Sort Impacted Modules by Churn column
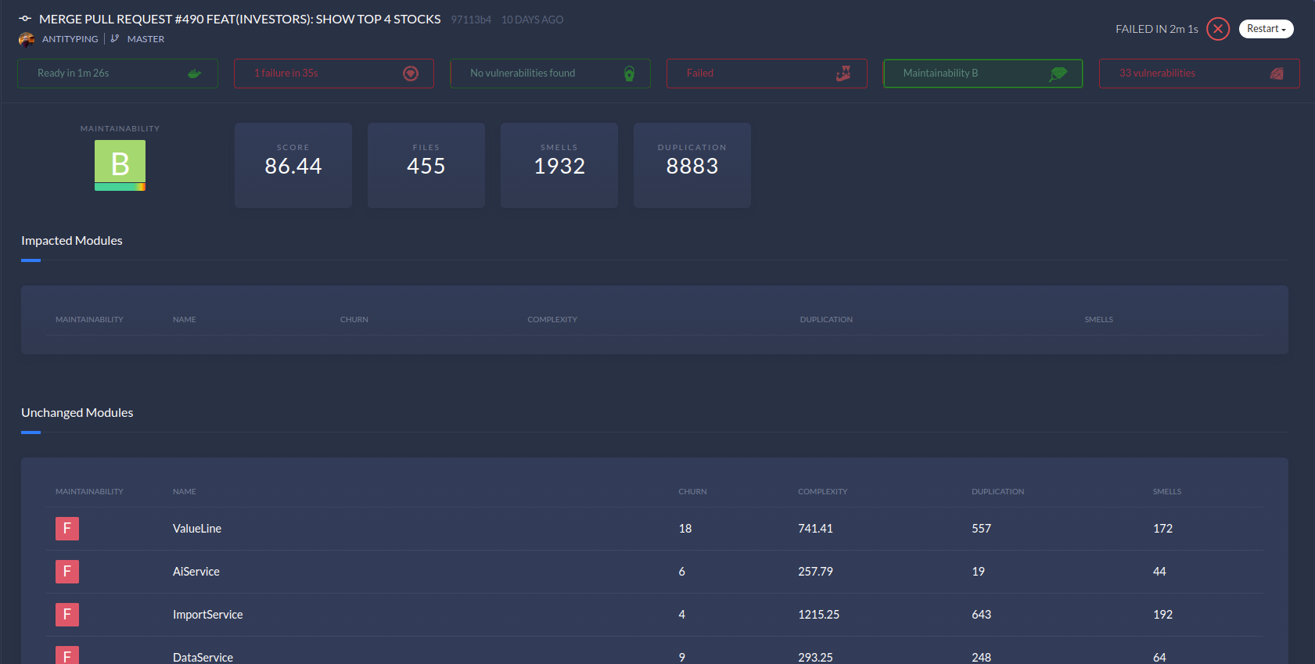1315x664 pixels. point(354,320)
